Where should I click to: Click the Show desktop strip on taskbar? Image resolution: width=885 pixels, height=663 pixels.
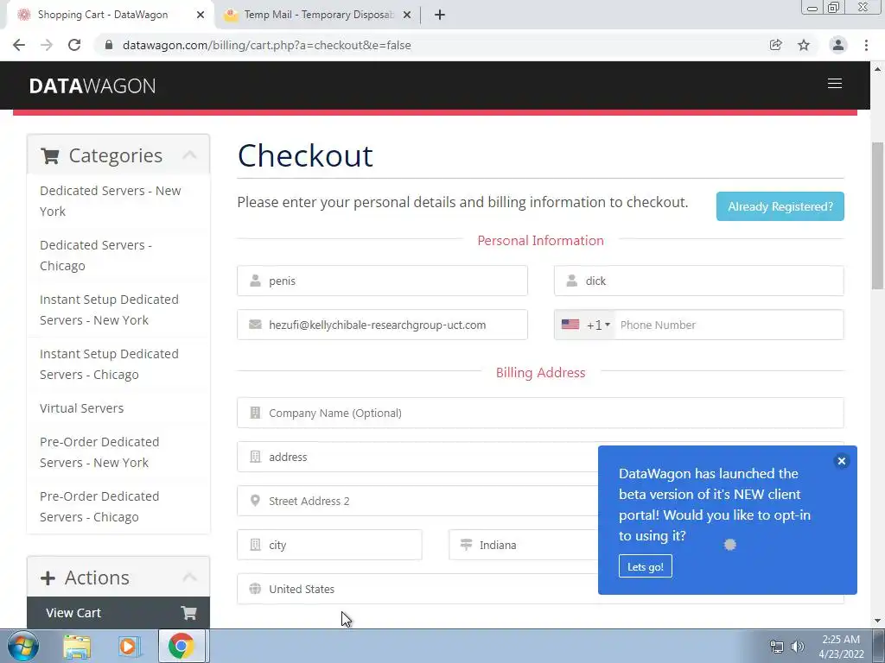[879, 646]
